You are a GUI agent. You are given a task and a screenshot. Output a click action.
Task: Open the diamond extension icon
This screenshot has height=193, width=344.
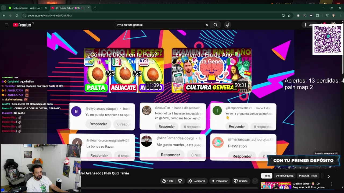[x=311, y=16]
